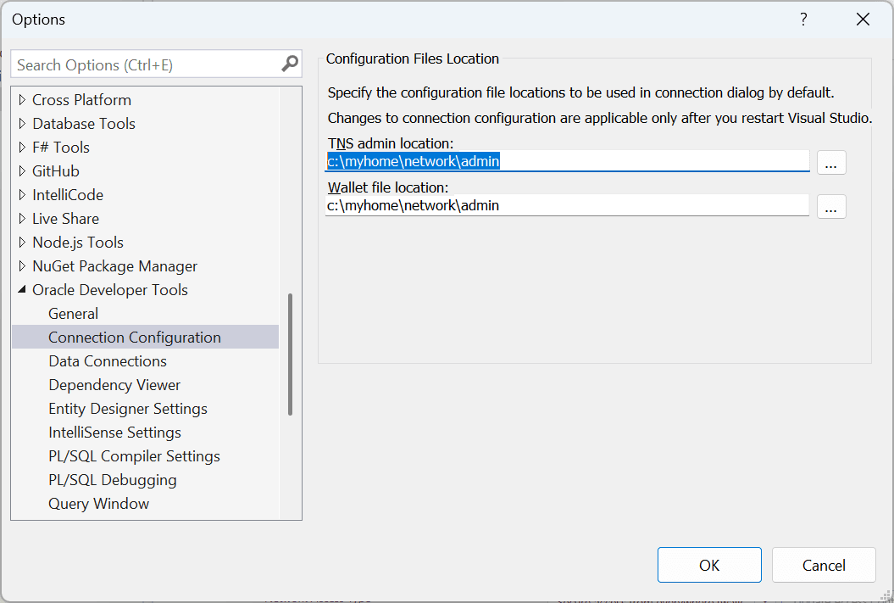
Task: Expand the GitHub node
Action: click(20, 170)
